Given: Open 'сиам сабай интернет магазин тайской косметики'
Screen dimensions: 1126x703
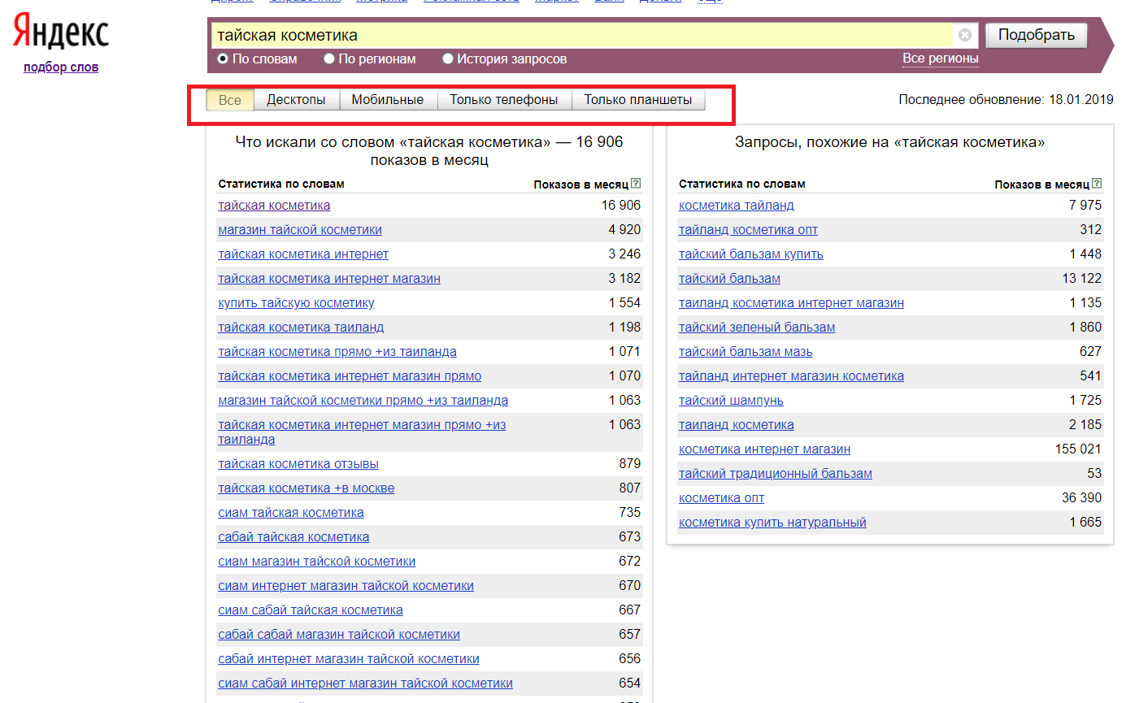Looking at the screenshot, I should tap(366, 683).
